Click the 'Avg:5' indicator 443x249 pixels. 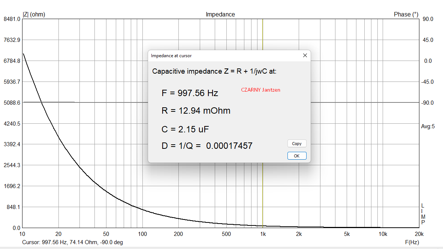428,126
